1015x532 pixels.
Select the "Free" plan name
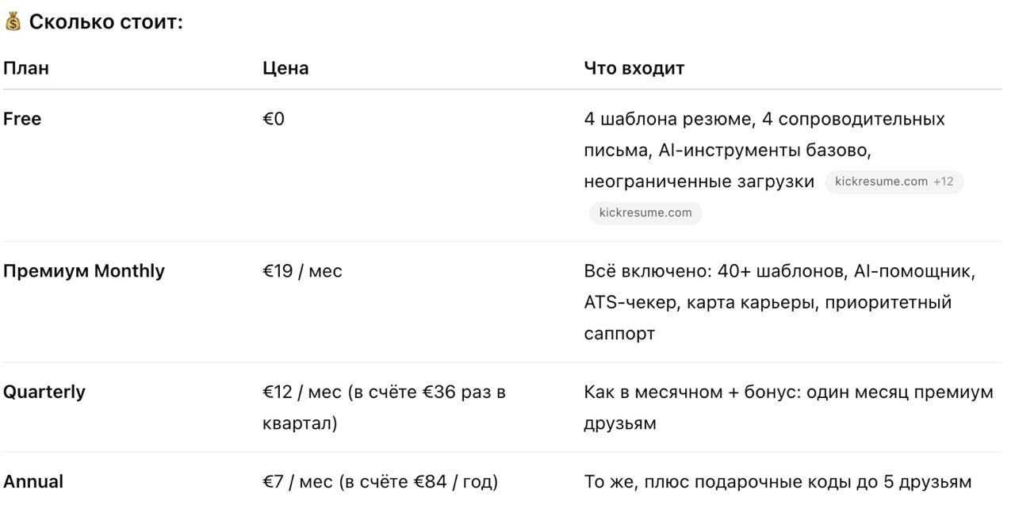22,119
